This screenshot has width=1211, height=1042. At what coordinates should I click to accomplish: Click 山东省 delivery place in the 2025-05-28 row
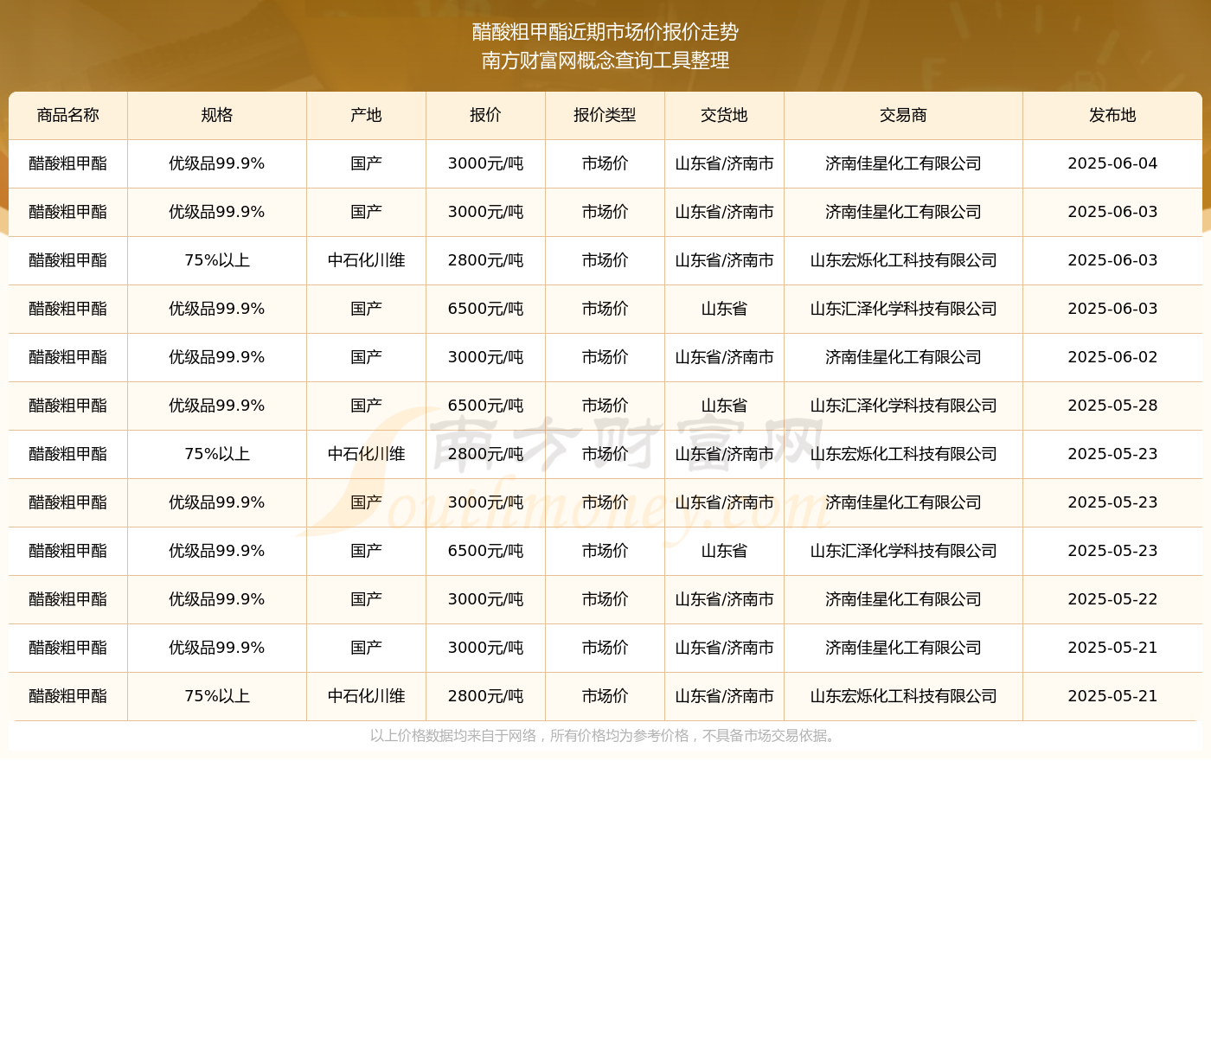click(725, 406)
